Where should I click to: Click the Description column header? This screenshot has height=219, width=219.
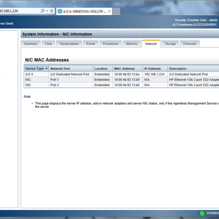[x=193, y=69]
